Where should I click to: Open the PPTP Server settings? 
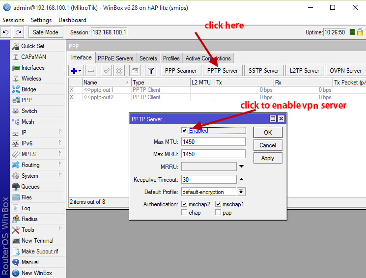tap(223, 71)
